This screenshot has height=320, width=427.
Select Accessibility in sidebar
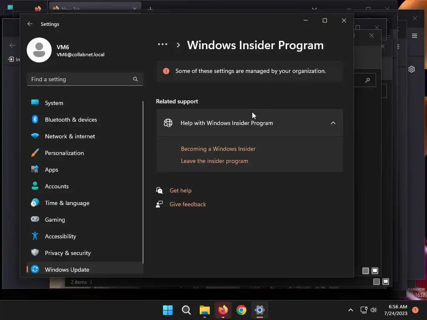pos(85,236)
